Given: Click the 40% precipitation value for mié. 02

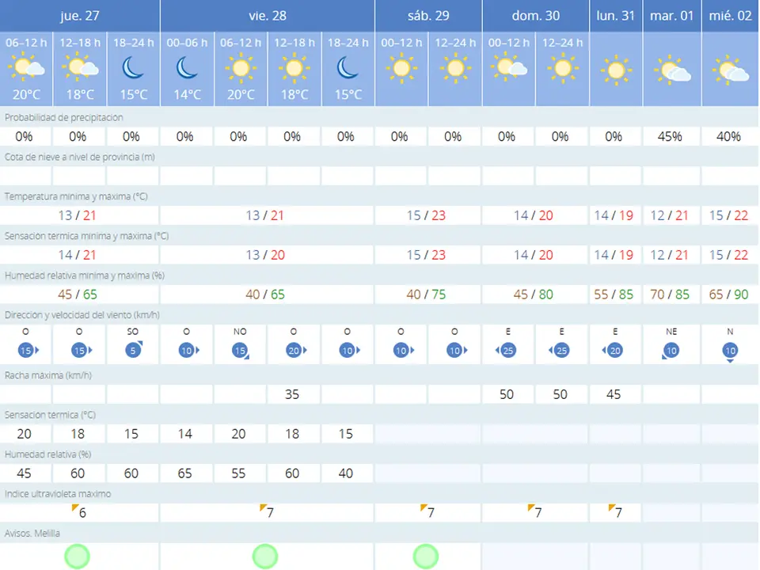Looking at the screenshot, I should [728, 137].
